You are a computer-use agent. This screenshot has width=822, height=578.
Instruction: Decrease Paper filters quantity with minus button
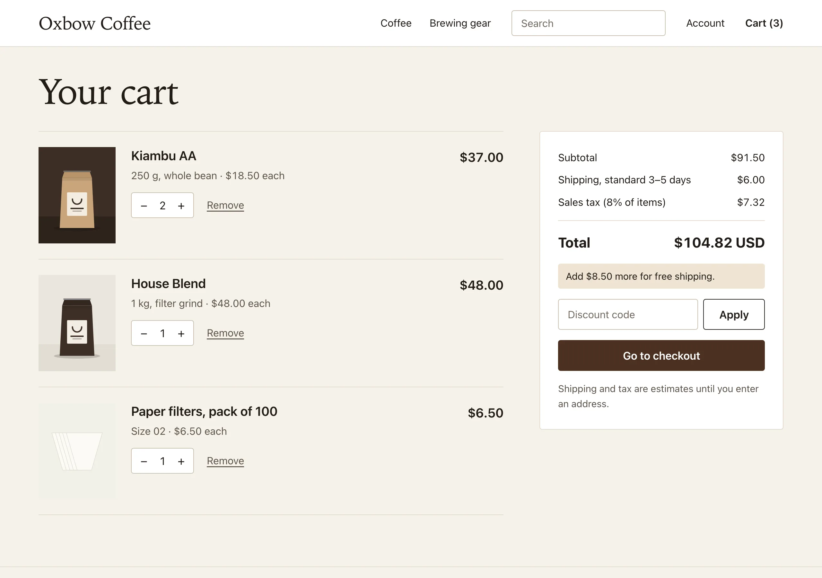144,461
